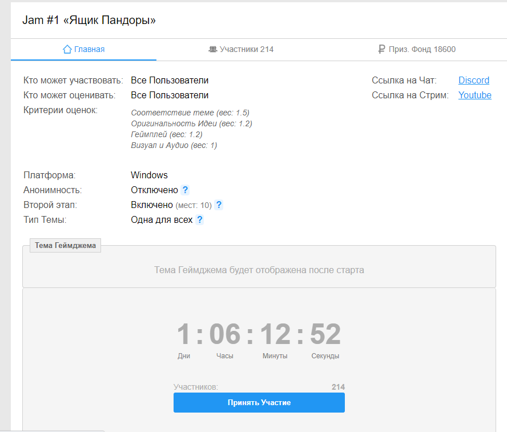Open the Главная tab
This screenshot has width=507, height=432.
[83, 49]
